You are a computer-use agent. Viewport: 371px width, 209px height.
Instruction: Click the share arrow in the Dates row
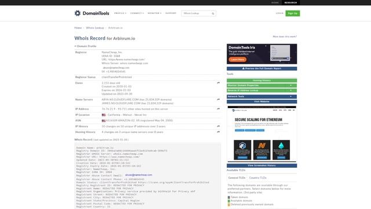218,82
